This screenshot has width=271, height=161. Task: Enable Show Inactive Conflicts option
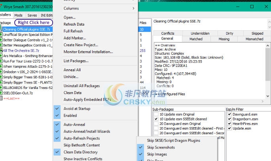click(95, 159)
